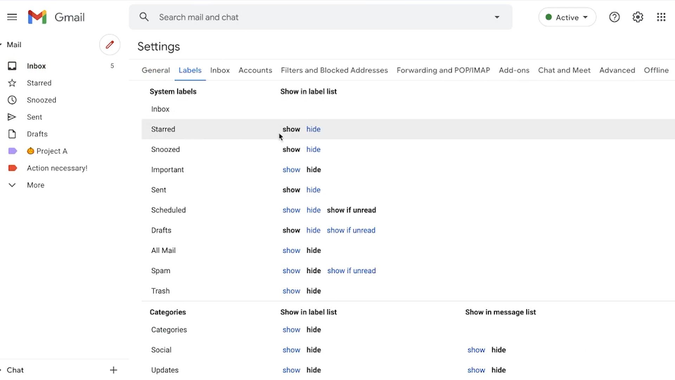Click the compose pencil icon
The width and height of the screenshot is (675, 380).
point(110,45)
